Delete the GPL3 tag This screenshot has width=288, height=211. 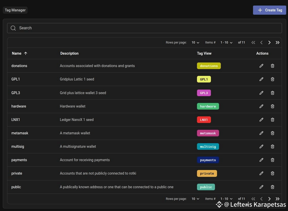273,93
